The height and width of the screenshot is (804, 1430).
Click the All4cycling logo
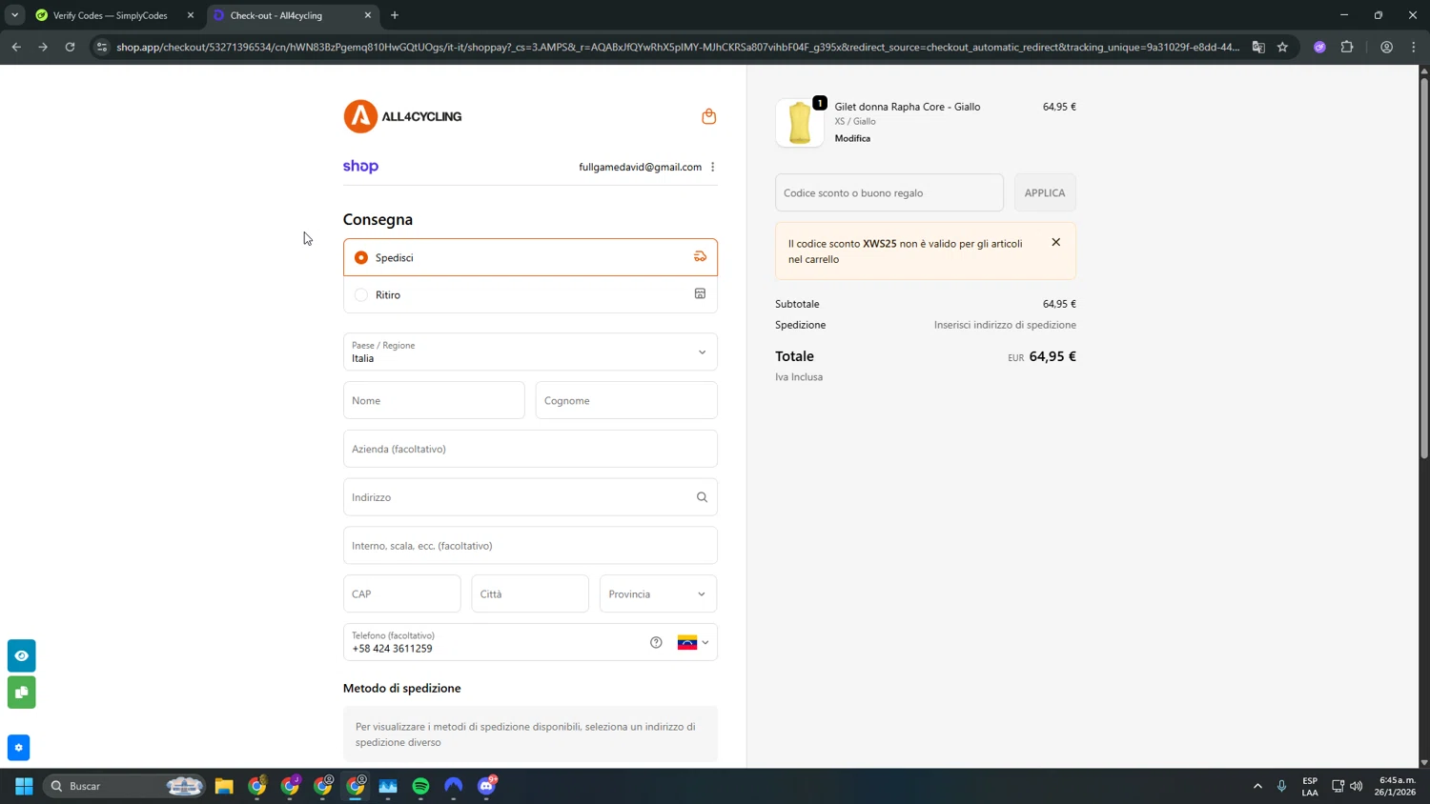(402, 116)
